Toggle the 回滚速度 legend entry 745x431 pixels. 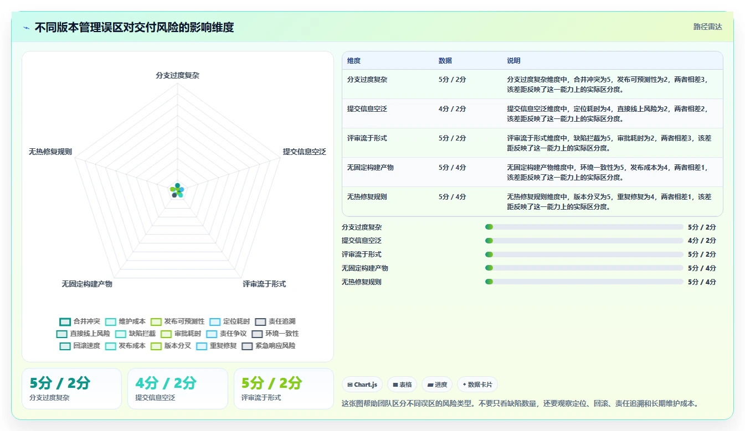point(80,346)
